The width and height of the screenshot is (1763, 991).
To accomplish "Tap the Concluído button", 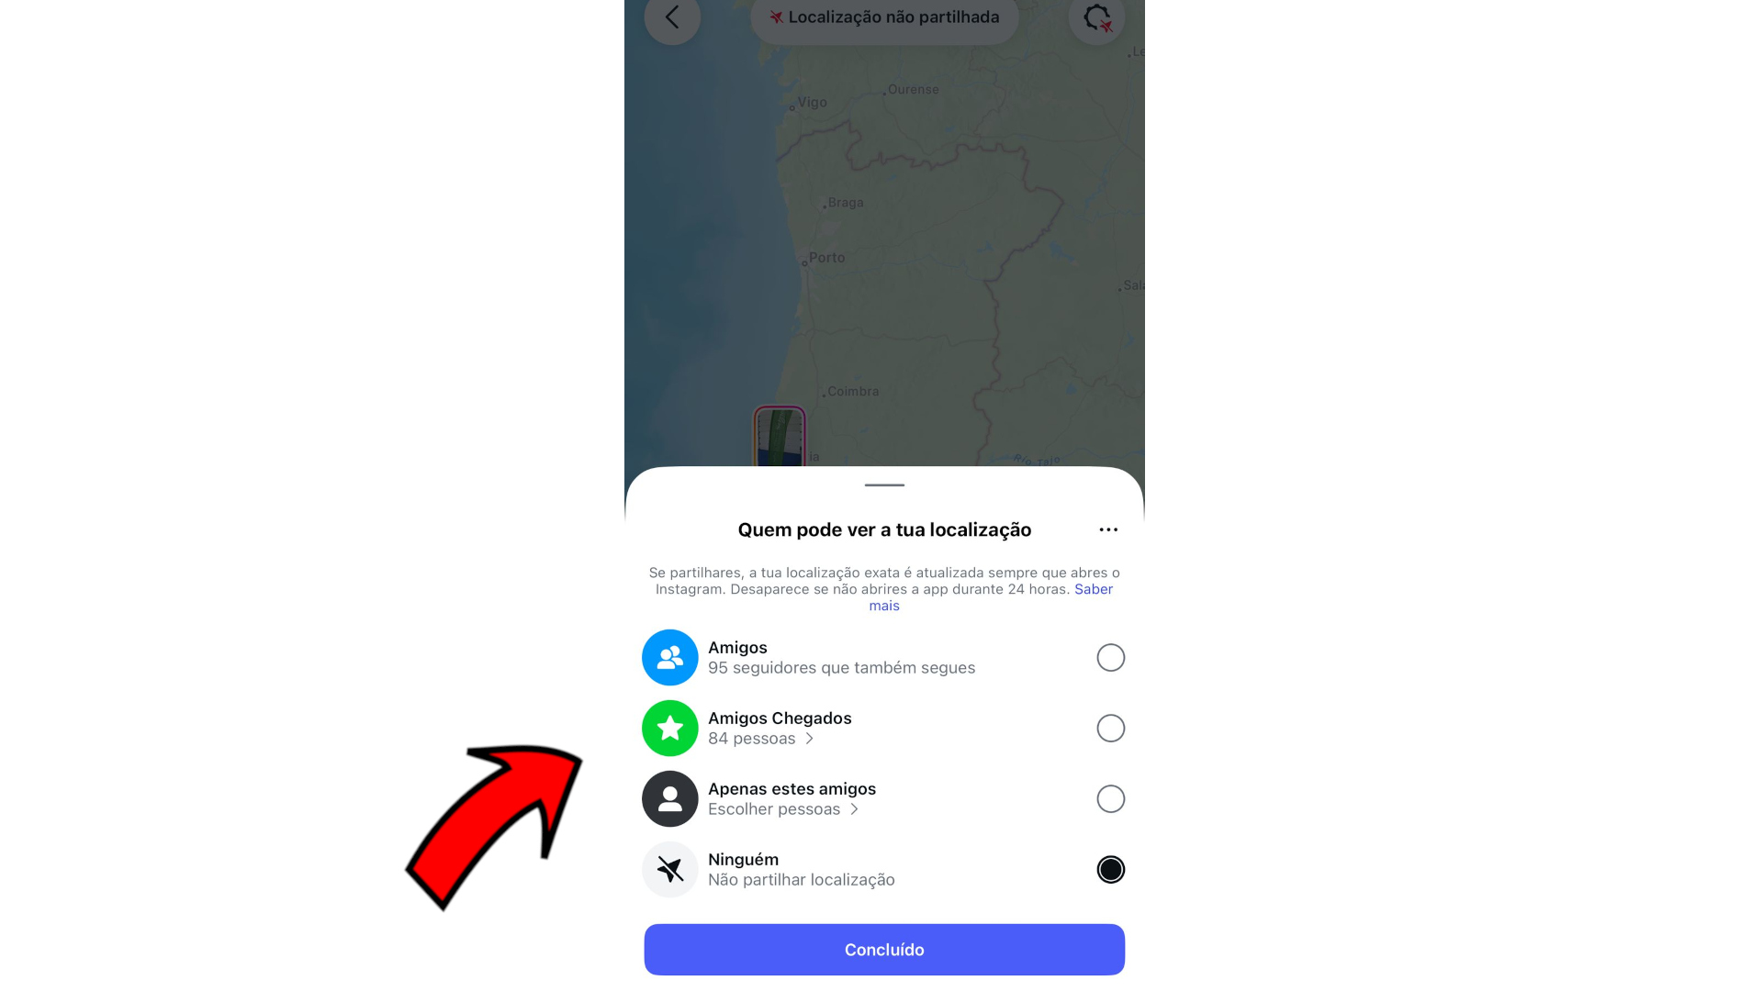I will pos(884,950).
